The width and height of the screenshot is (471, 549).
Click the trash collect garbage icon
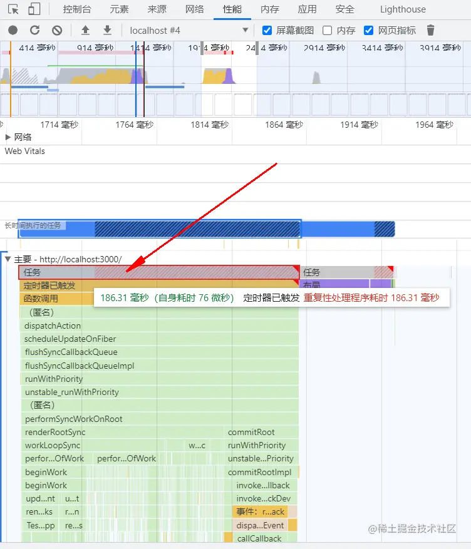pyautogui.click(x=431, y=31)
